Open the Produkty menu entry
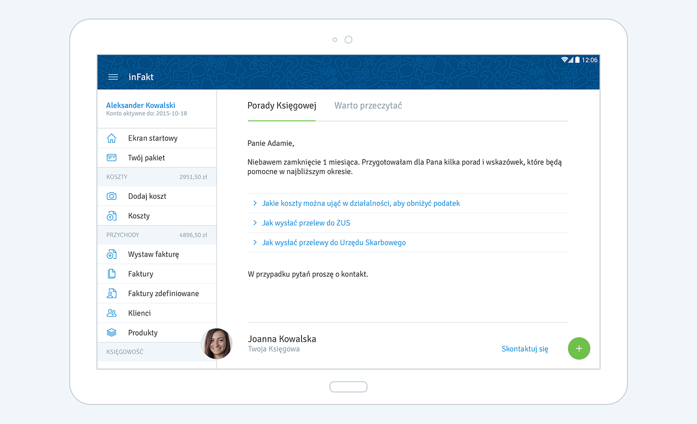Viewport: 697px width, 424px height. pyautogui.click(x=157, y=333)
